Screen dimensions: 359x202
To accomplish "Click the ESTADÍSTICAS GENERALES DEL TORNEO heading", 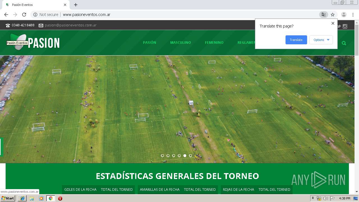I will [177, 176].
